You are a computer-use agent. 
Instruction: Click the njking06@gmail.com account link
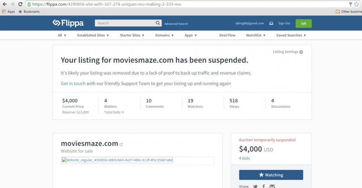pos(250,23)
